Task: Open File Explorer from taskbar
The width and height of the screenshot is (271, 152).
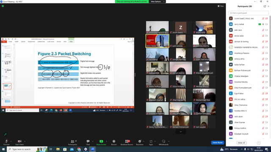Action: (58, 149)
